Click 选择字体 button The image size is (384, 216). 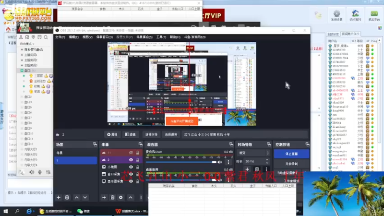point(151,134)
